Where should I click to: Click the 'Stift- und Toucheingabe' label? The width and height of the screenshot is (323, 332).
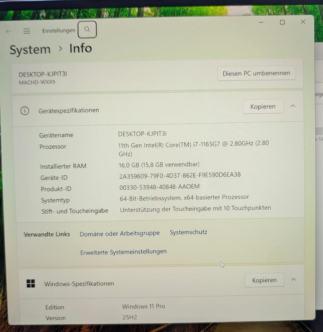tap(75, 211)
